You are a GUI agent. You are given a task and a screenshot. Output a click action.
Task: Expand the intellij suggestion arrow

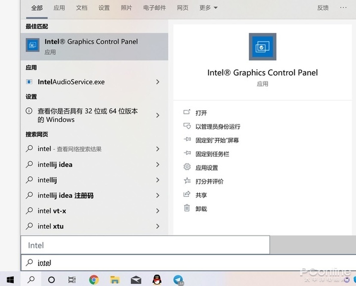tap(158, 180)
